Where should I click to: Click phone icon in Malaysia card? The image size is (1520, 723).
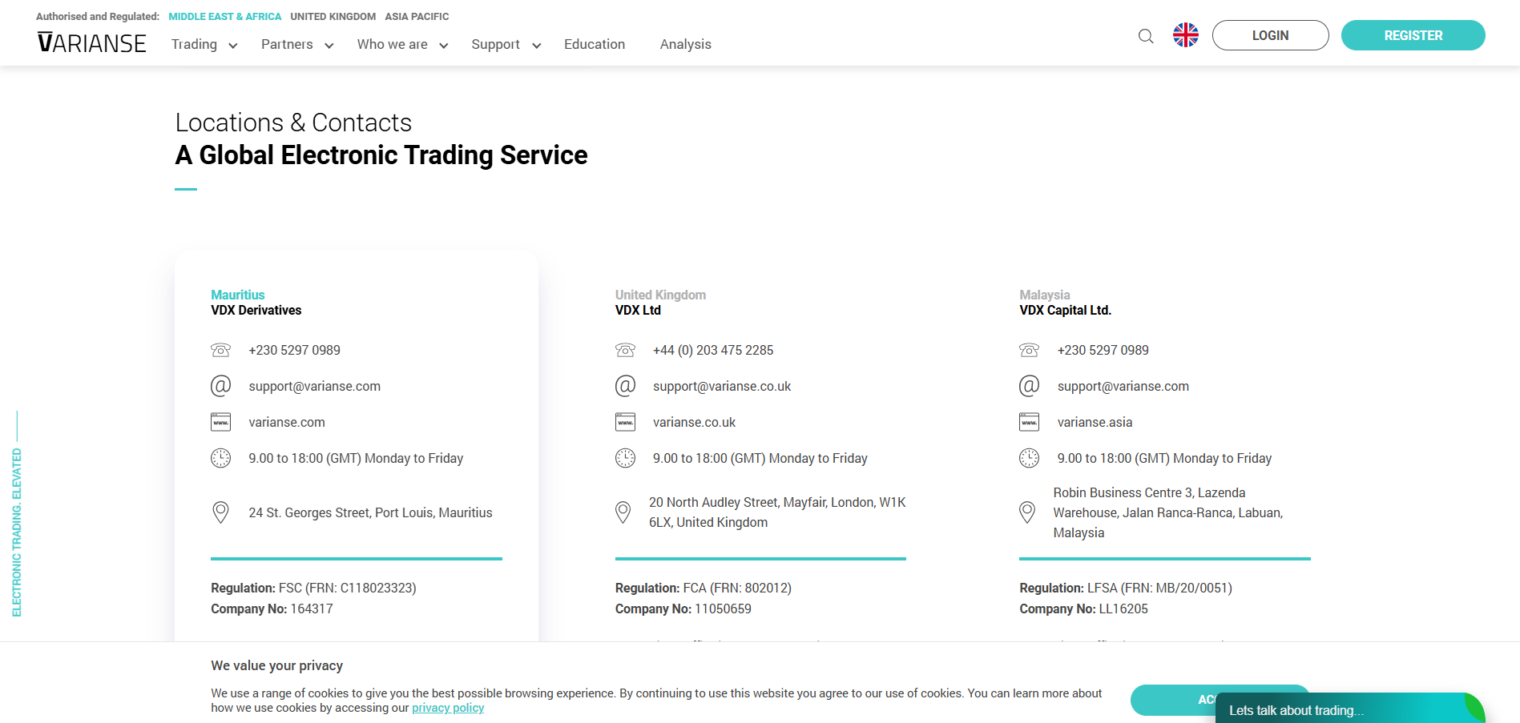[x=1029, y=350]
